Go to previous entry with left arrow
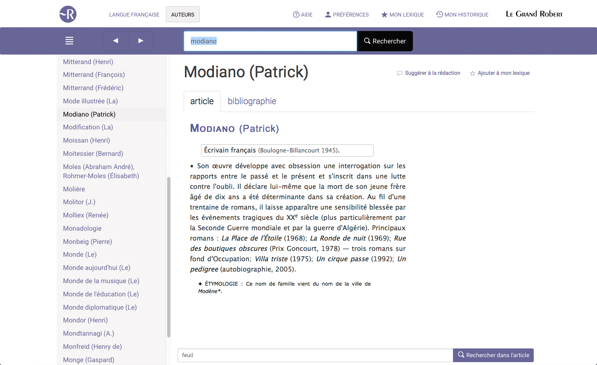This screenshot has height=365, width=597. click(x=115, y=41)
